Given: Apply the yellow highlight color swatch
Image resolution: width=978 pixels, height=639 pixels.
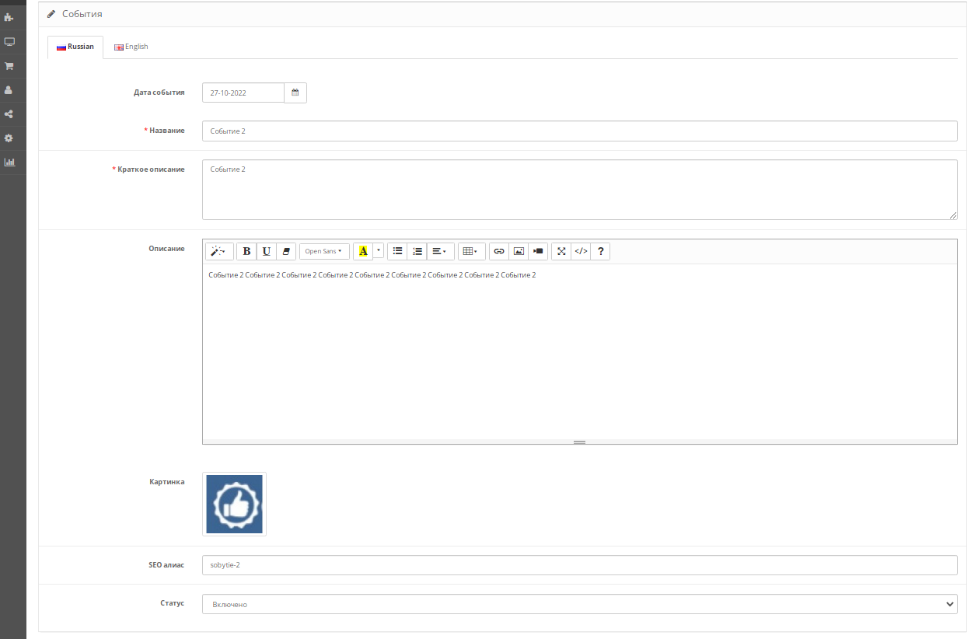Looking at the screenshot, I should (363, 251).
